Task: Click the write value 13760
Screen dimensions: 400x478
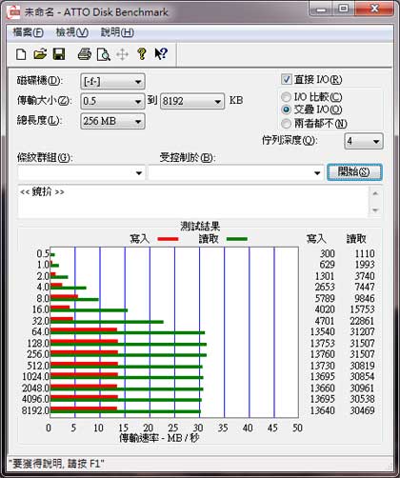Action: [322, 354]
